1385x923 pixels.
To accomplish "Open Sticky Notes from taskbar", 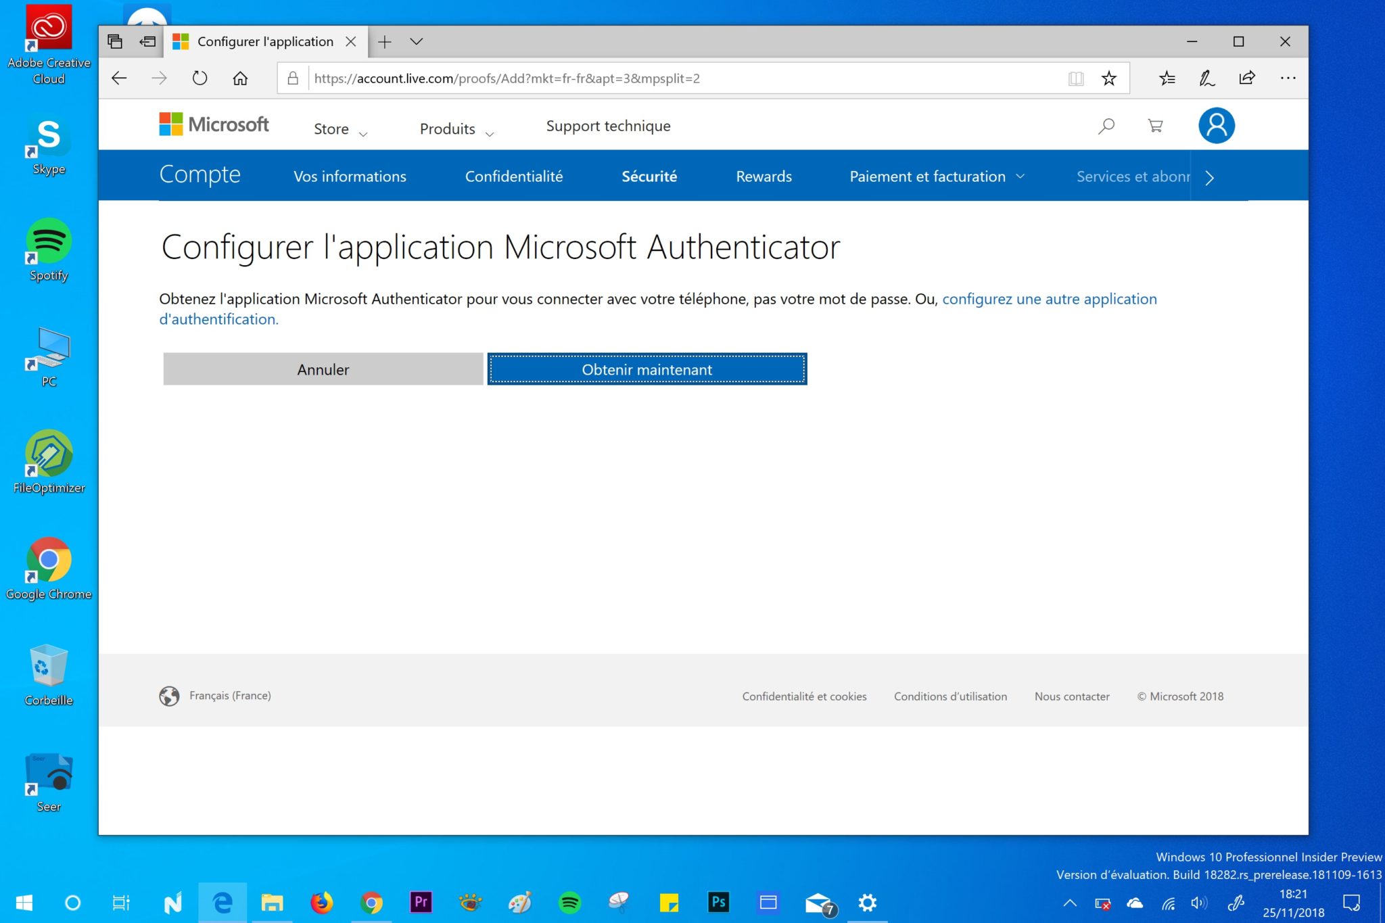I will (x=669, y=903).
